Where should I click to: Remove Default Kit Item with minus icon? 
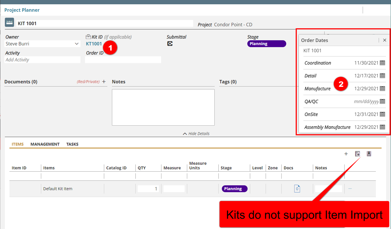tap(350, 189)
